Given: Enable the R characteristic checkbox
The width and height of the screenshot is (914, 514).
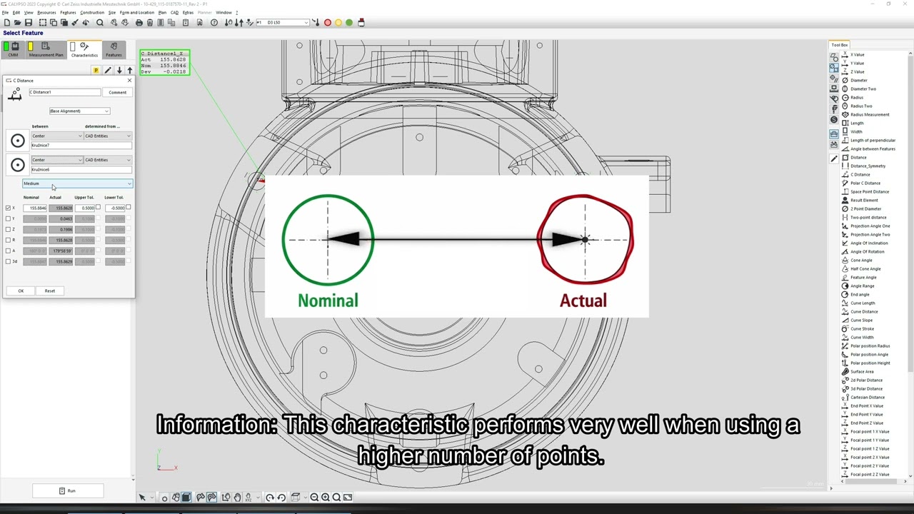Looking at the screenshot, I should tap(8, 240).
